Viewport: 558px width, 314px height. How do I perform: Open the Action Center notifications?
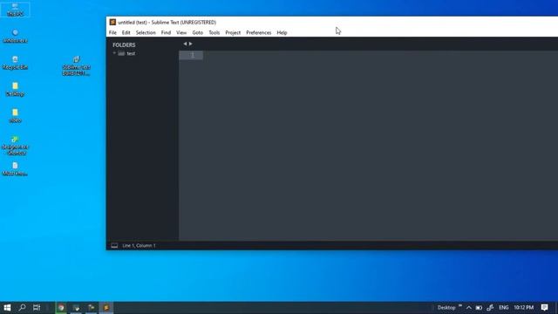[544, 308]
